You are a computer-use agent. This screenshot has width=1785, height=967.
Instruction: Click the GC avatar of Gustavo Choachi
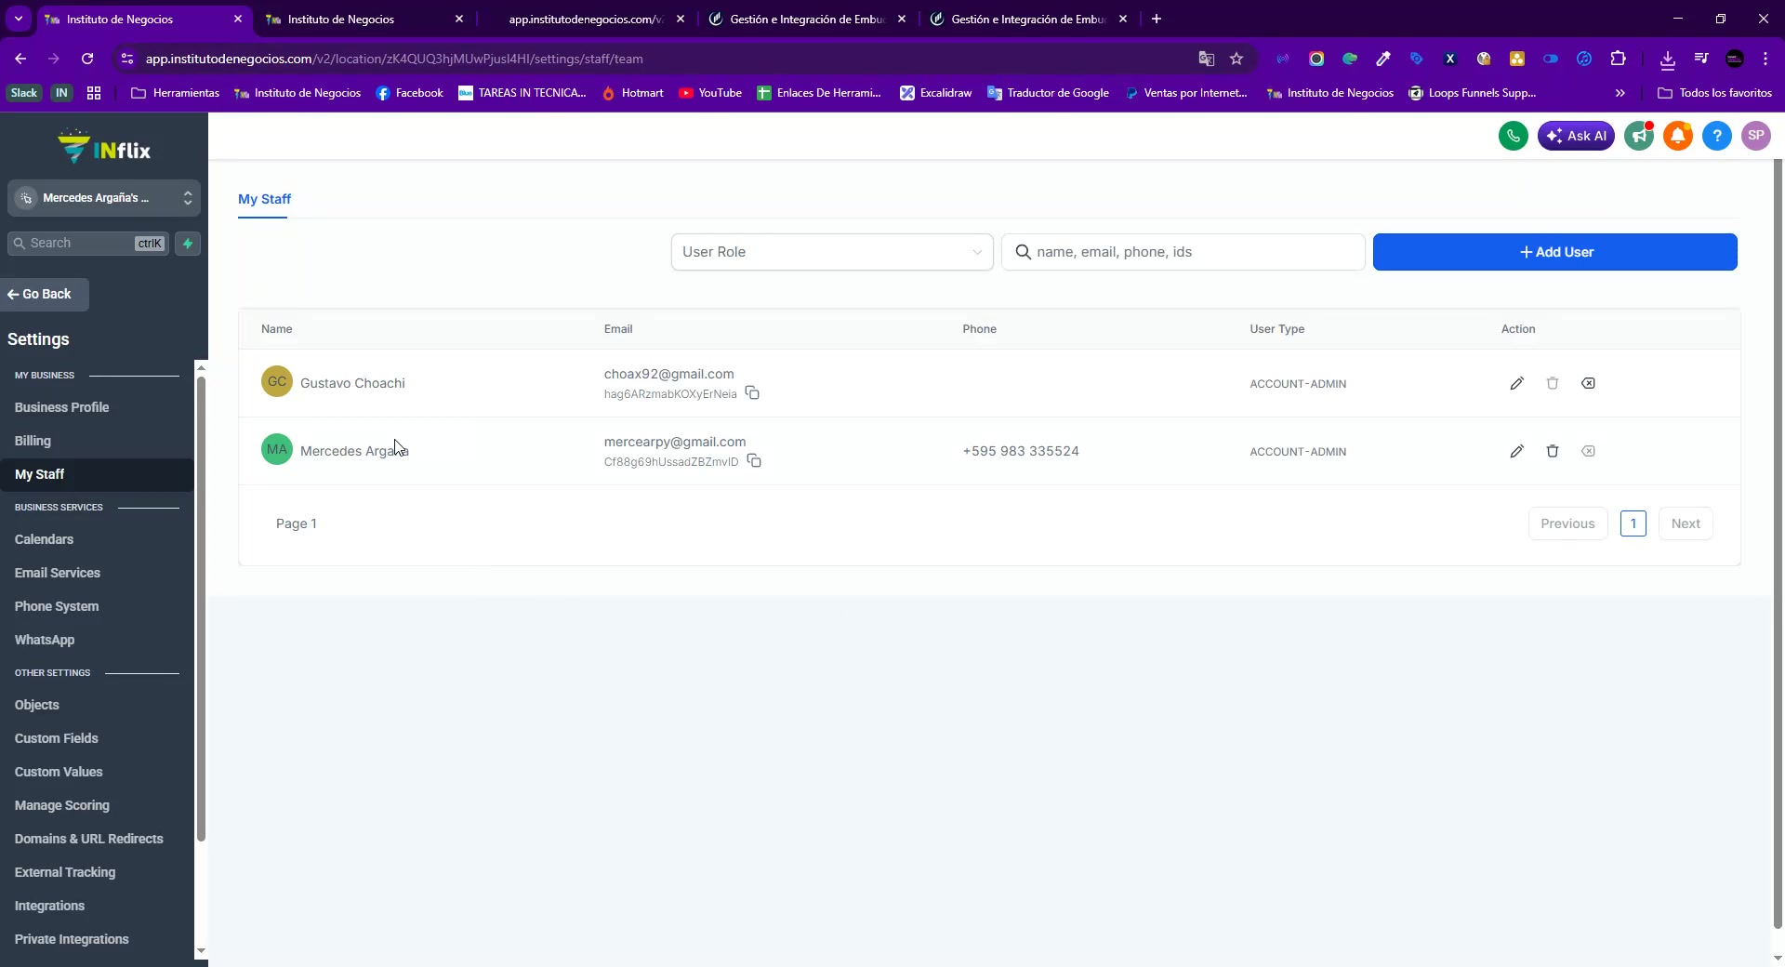(277, 382)
